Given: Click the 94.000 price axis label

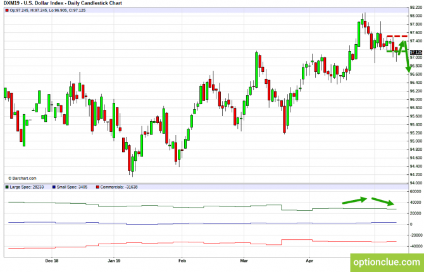Looking at the screenshot, I should click(x=416, y=183).
